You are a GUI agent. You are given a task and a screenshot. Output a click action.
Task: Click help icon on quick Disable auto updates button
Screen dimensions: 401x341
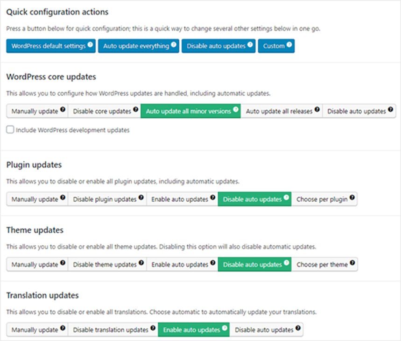pos(250,44)
